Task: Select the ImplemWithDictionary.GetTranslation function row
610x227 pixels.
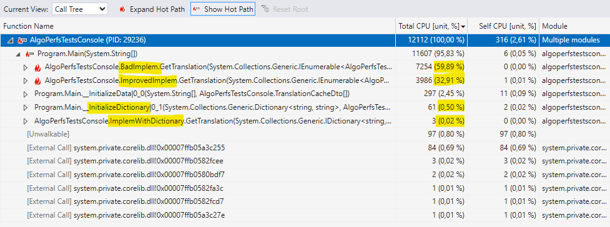Action: [305, 121]
